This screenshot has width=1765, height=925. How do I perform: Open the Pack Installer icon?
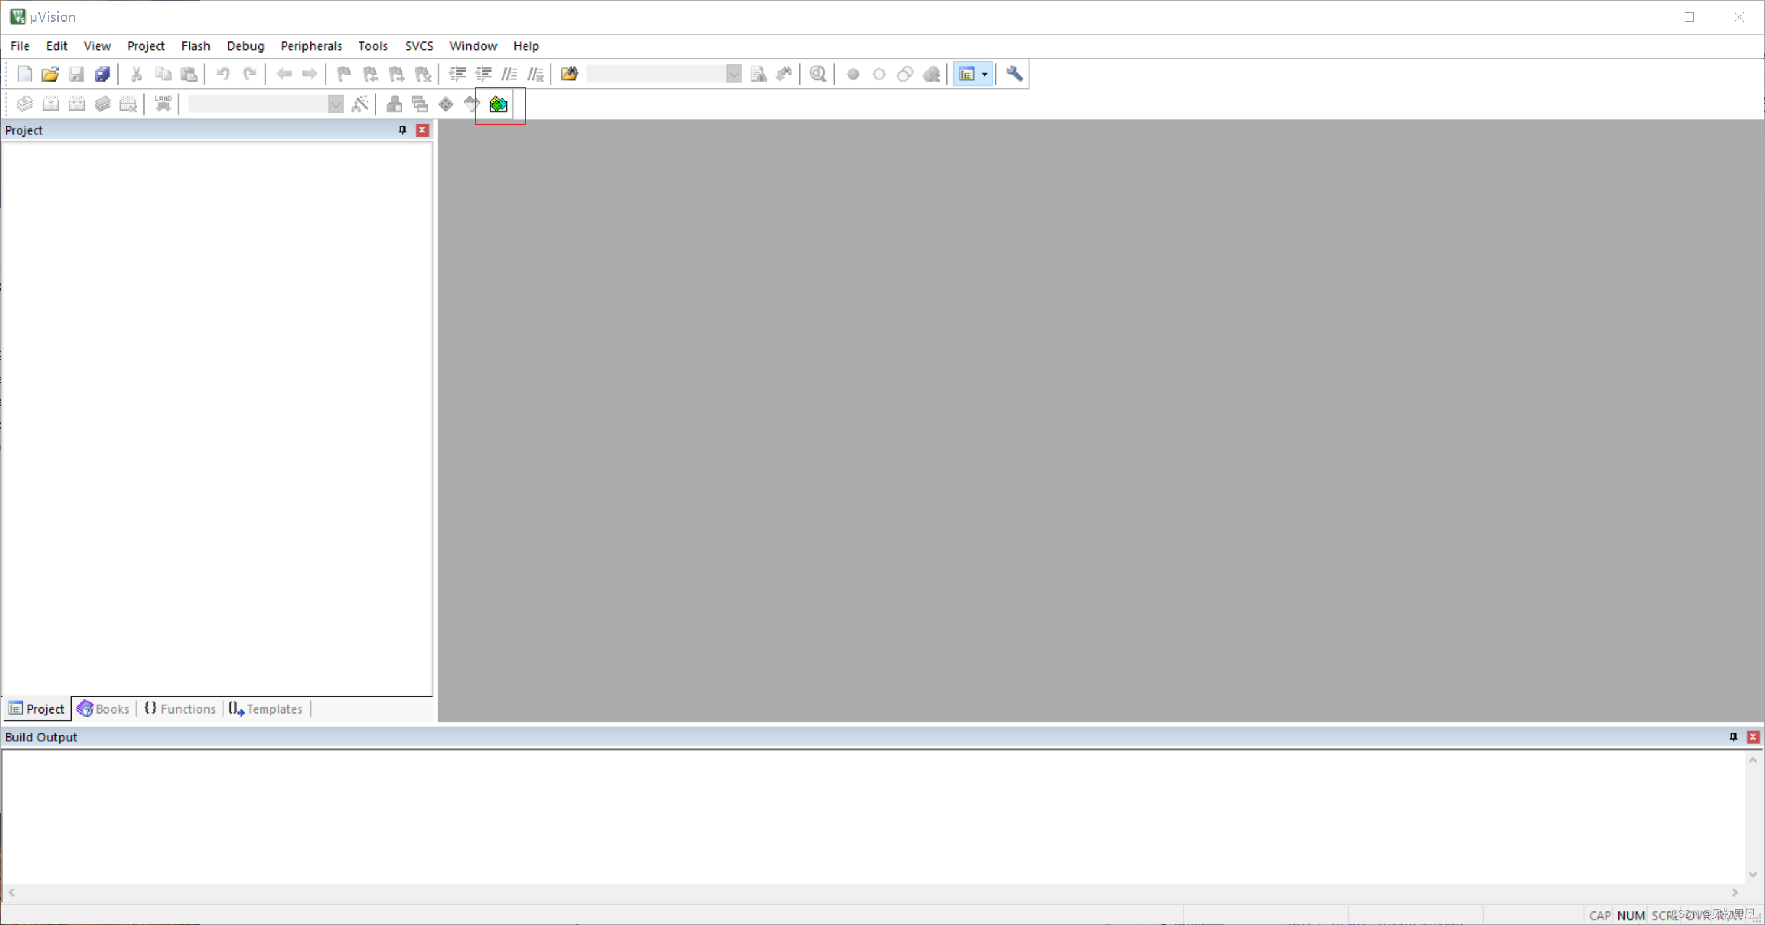point(498,104)
